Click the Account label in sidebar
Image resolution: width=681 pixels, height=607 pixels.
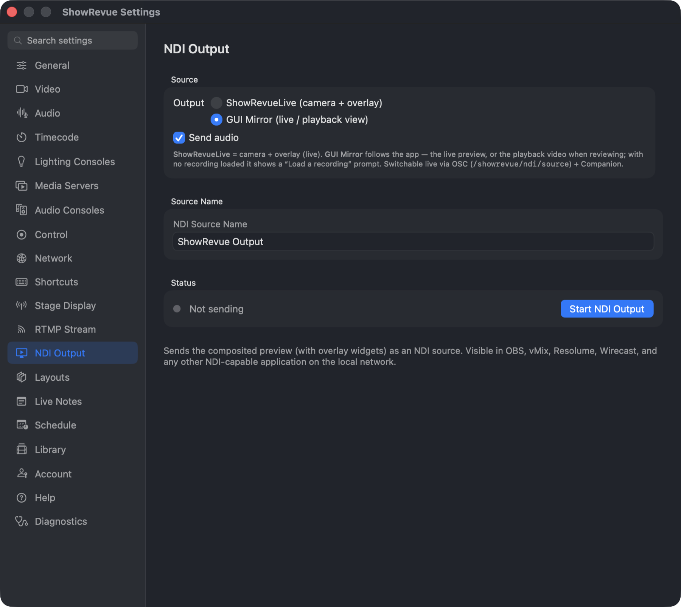click(53, 474)
